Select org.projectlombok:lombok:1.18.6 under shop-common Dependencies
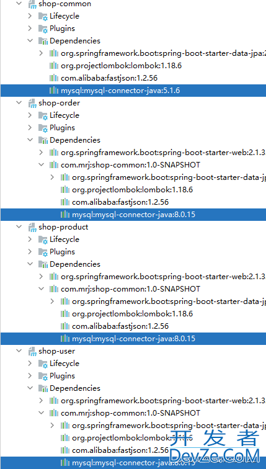The height and width of the screenshot is (469, 266). [x=122, y=66]
